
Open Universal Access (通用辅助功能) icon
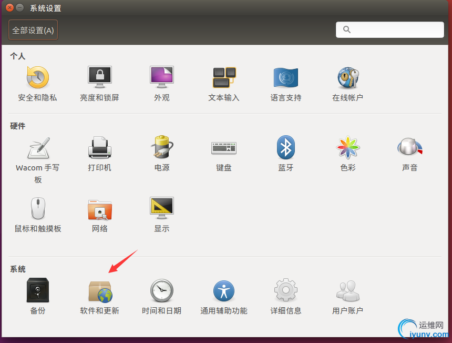(224, 291)
